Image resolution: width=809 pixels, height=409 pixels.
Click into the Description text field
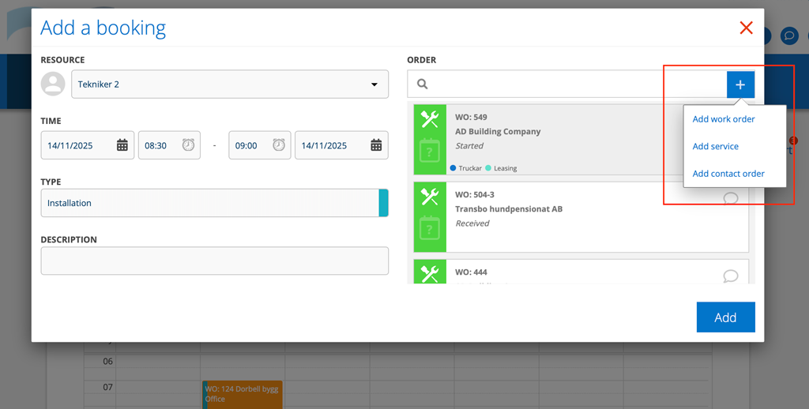click(x=214, y=261)
